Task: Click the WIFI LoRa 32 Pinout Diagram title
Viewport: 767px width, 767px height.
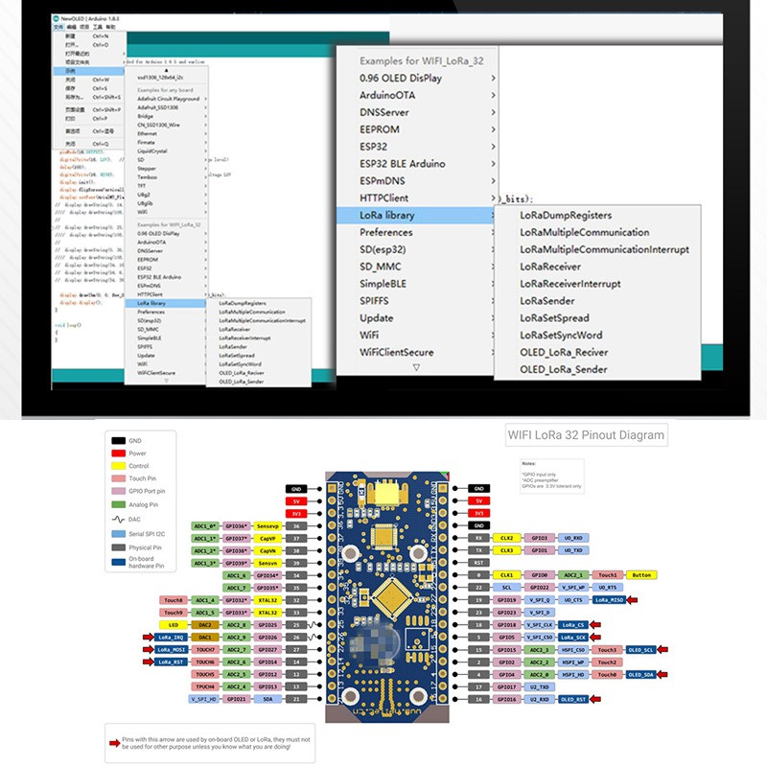Action: click(586, 435)
